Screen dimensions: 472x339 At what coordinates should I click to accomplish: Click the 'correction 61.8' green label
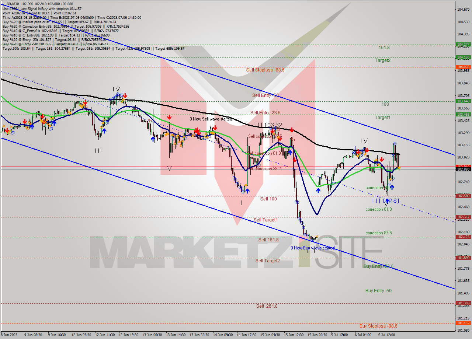click(379, 209)
